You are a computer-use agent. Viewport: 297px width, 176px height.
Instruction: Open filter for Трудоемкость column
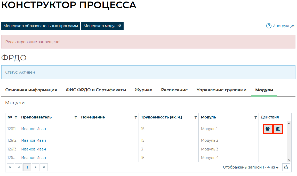(x=196, y=117)
